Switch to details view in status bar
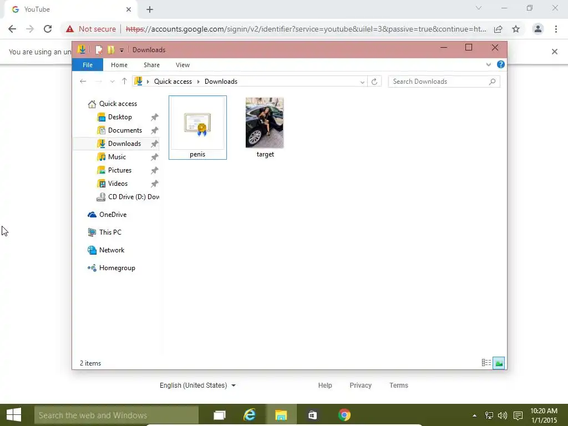568x426 pixels. (x=486, y=363)
